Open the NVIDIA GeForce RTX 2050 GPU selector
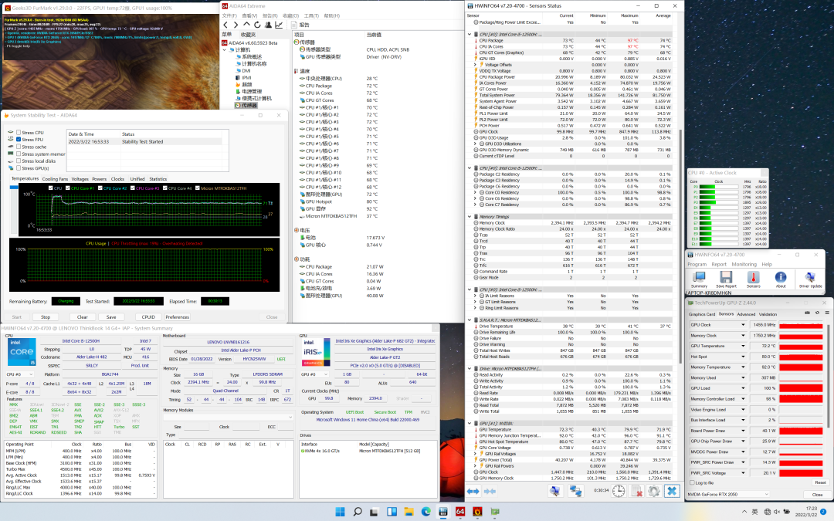The width and height of the screenshot is (834, 521). pyautogui.click(x=727, y=494)
